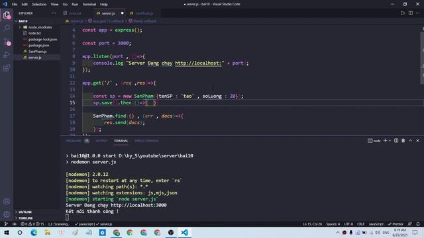
Task: Open Microsoft Edge from the taskbar
Action: (34, 232)
